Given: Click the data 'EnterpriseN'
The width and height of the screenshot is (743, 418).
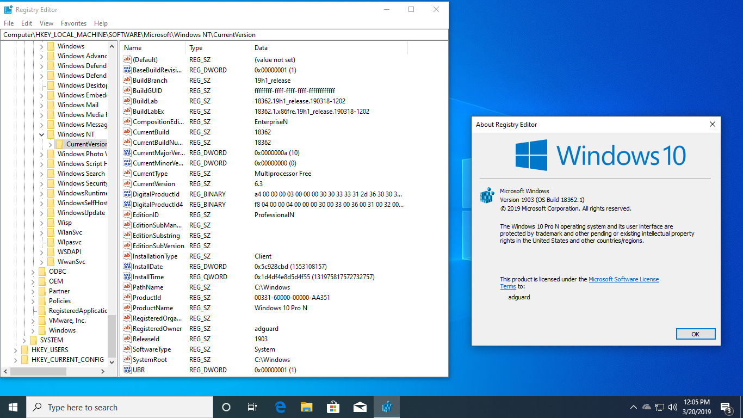Looking at the screenshot, I should [271, 122].
